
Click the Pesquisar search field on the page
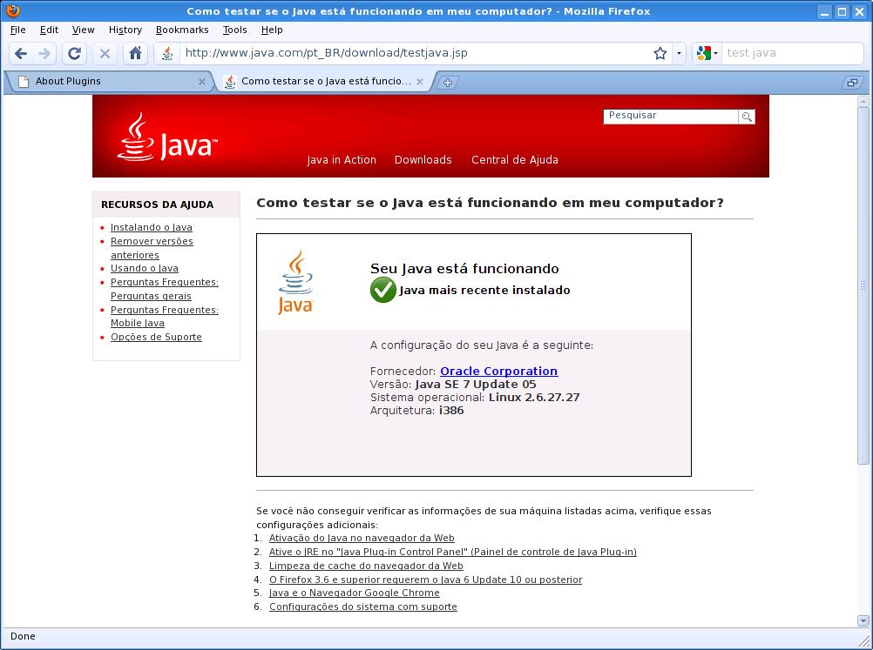click(x=670, y=117)
